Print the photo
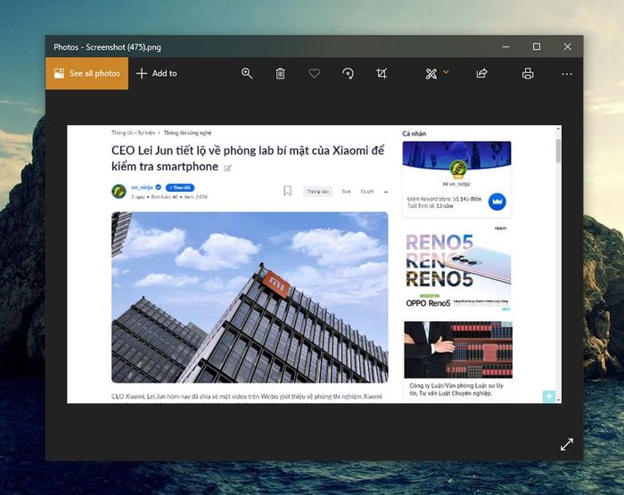 click(528, 74)
